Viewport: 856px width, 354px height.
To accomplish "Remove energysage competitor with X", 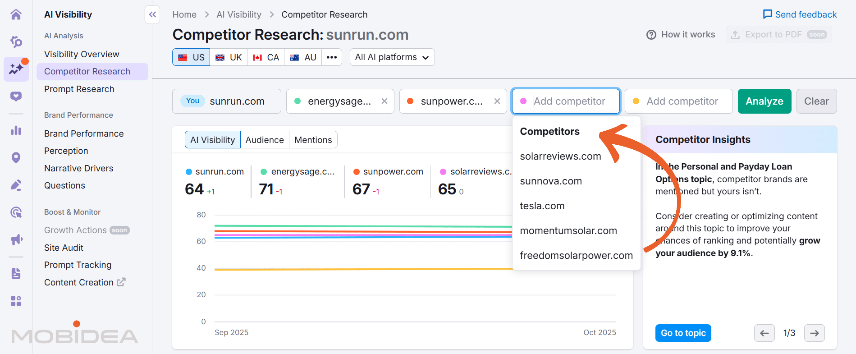I will click(x=385, y=101).
